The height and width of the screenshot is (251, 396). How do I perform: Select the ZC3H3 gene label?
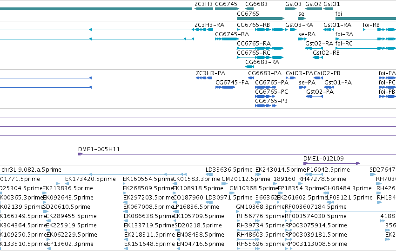203,4
